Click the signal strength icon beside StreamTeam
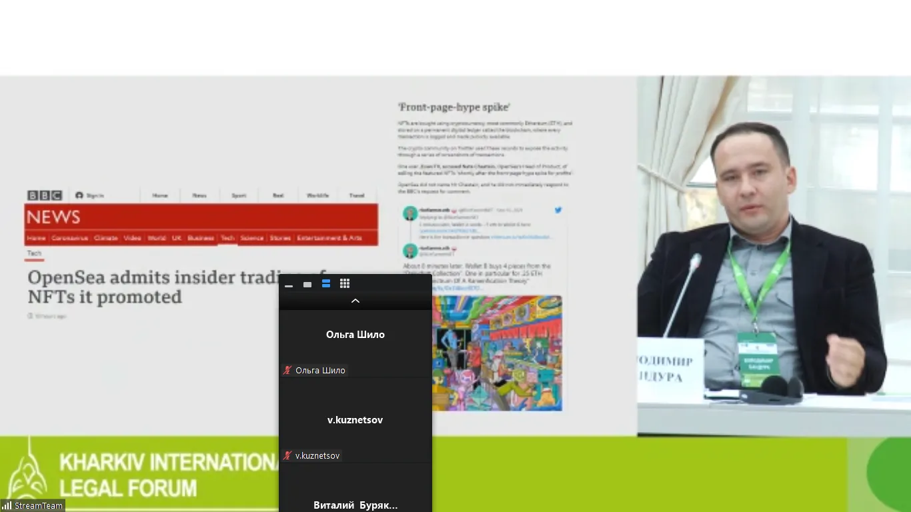Screen dimensions: 911x512 coord(7,505)
